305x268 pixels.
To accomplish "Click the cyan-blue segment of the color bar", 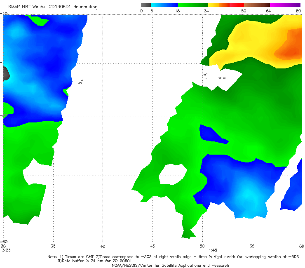I will pyautogui.click(x=164, y=5).
